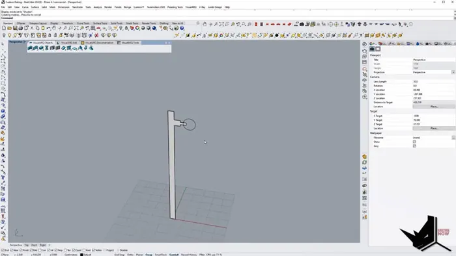The height and width of the screenshot is (256, 456).
Task: Click the camera Location Place button
Action: [434, 107]
